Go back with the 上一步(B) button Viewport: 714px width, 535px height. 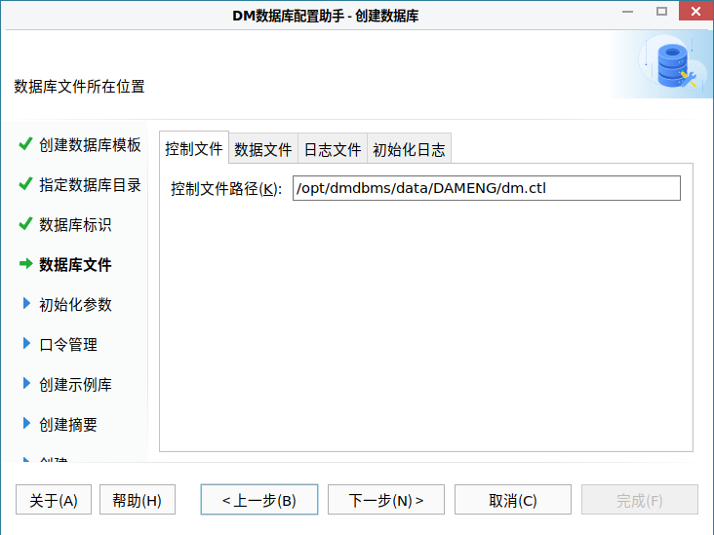[x=259, y=500]
